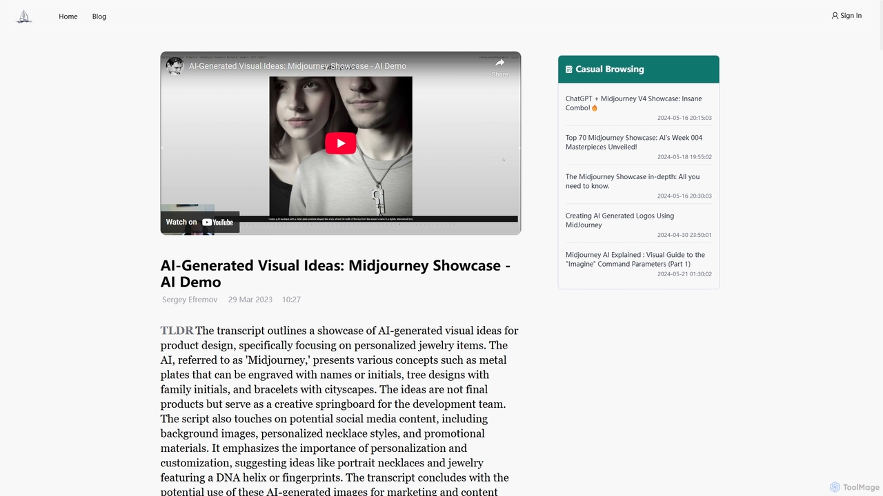Click the sailboat site logo
Image resolution: width=883 pixels, height=496 pixels.
point(24,17)
